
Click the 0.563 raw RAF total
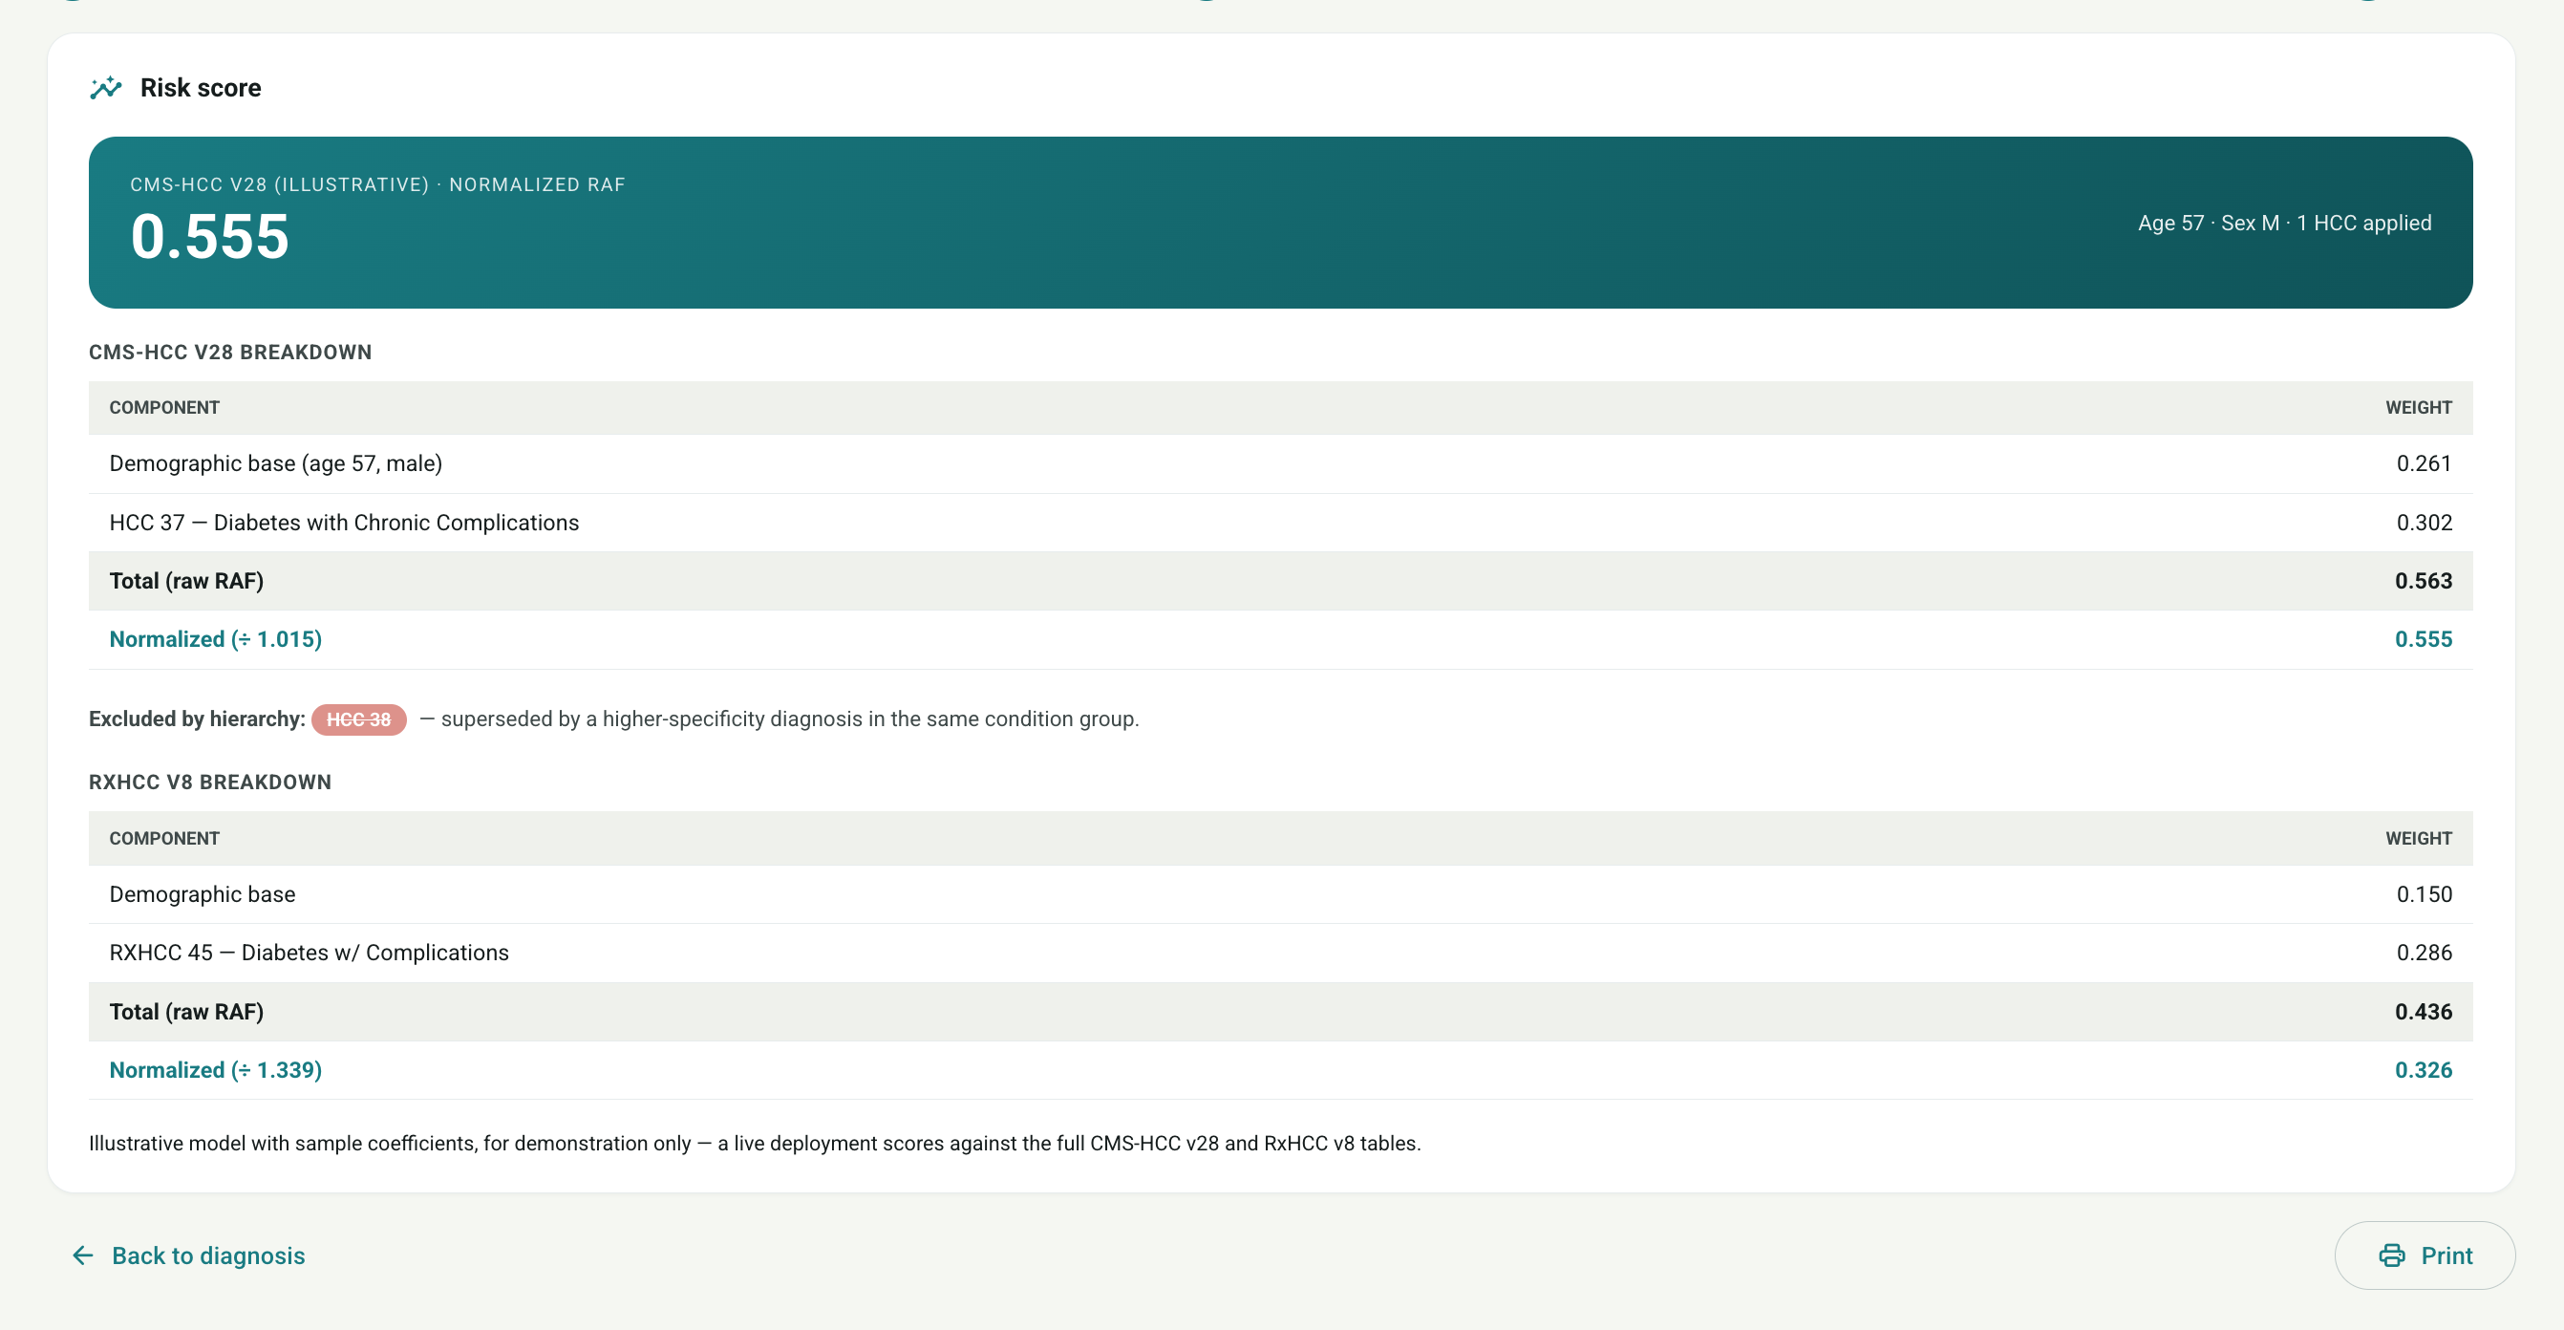click(2423, 580)
